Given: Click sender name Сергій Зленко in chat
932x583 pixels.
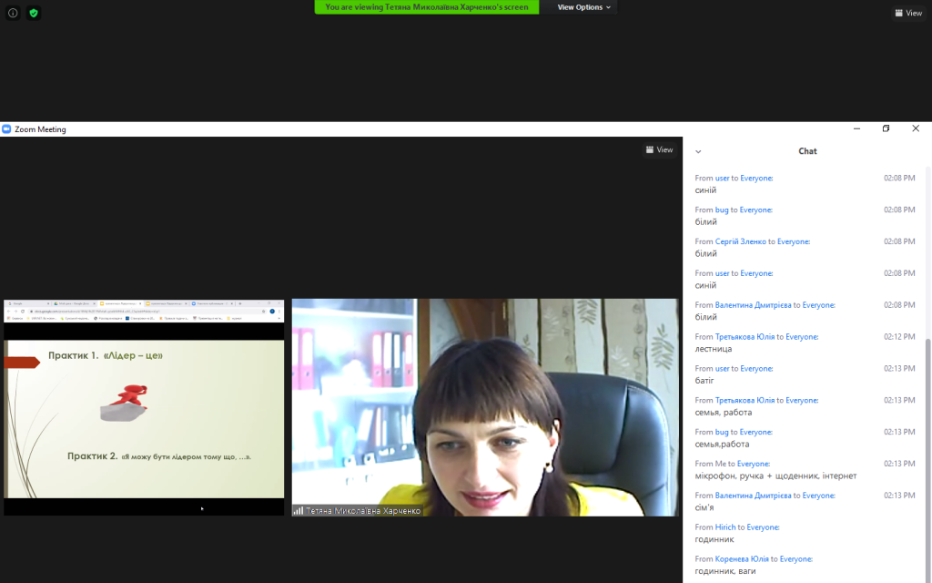Looking at the screenshot, I should click(x=740, y=241).
